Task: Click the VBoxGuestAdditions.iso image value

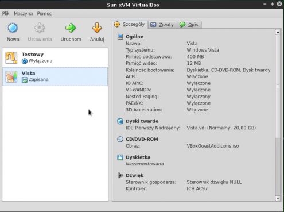Action: point(213,146)
